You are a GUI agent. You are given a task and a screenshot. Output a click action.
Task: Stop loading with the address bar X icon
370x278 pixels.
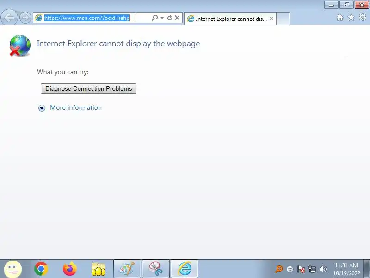(x=177, y=18)
